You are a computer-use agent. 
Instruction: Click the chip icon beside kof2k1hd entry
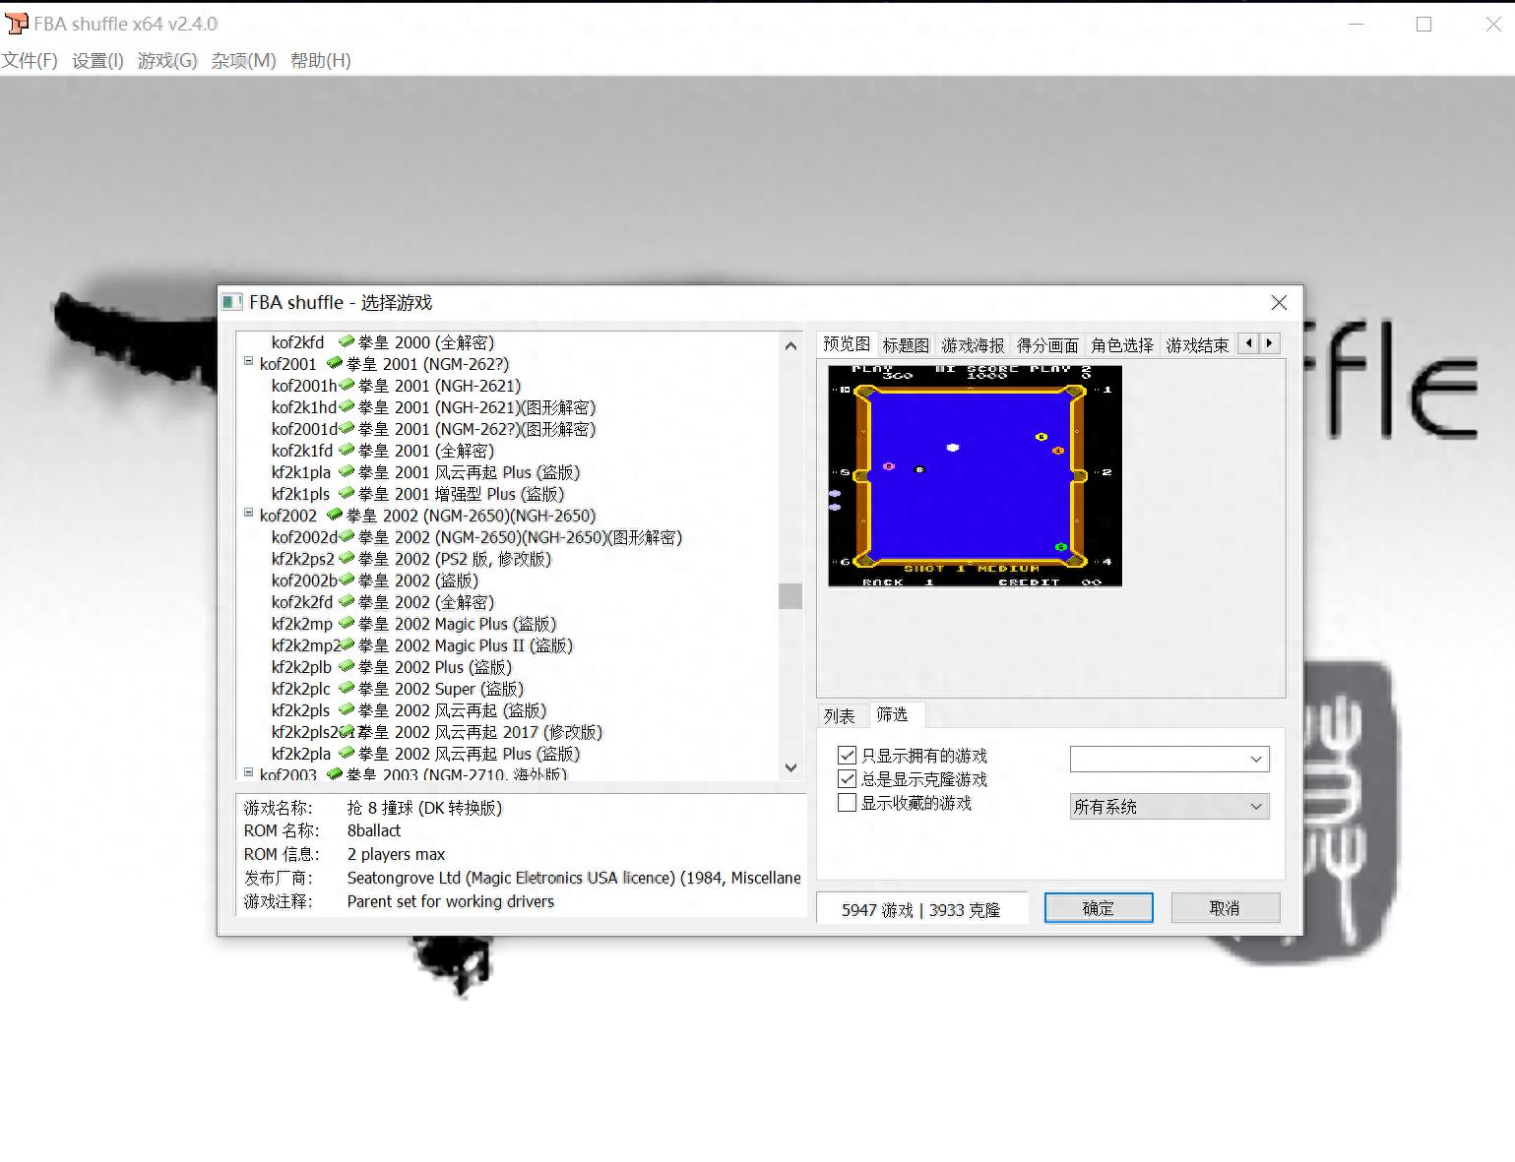point(347,406)
